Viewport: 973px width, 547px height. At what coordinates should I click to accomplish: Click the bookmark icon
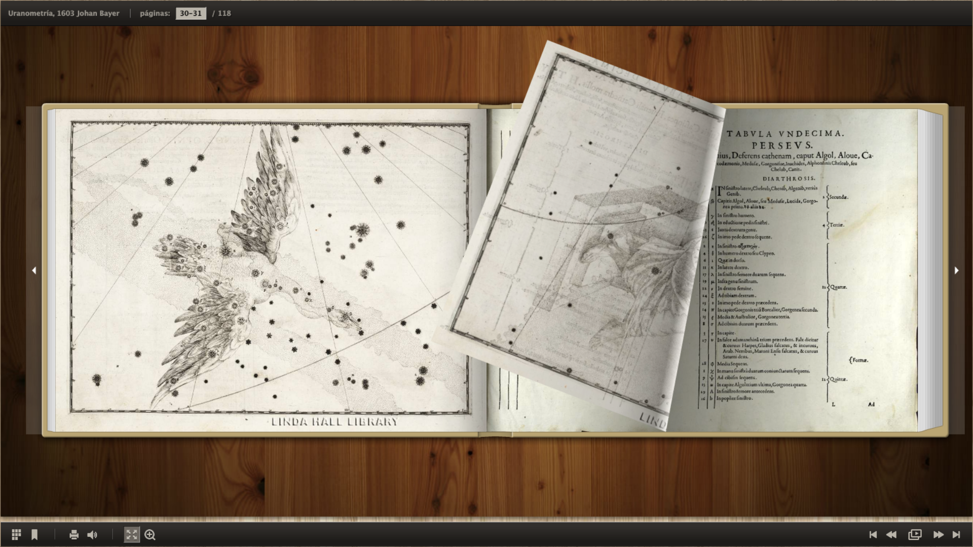(x=34, y=535)
